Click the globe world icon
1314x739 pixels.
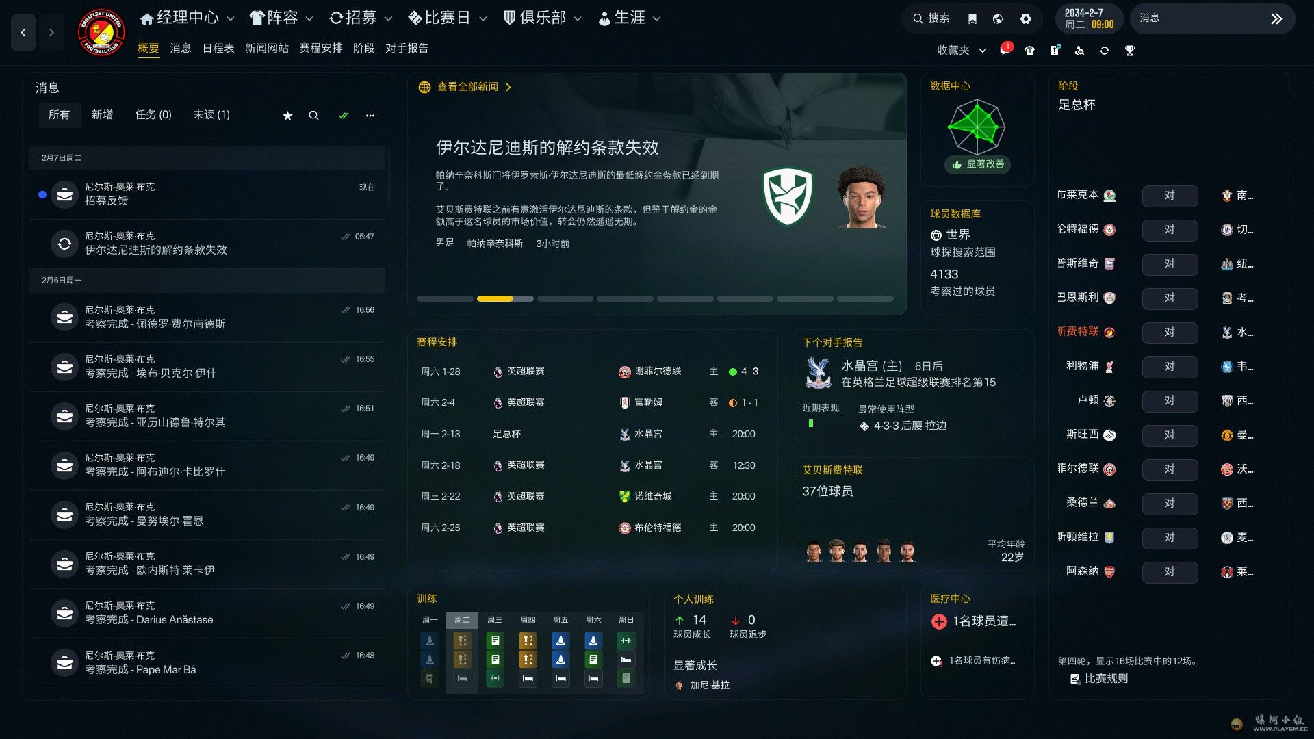pyautogui.click(x=998, y=19)
